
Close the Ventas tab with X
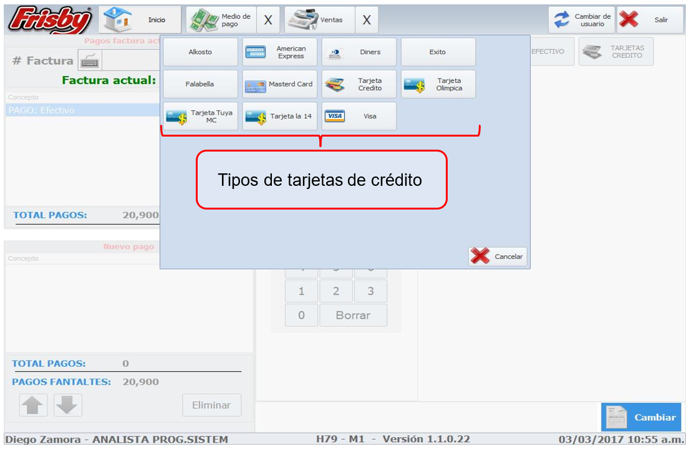pyautogui.click(x=367, y=20)
